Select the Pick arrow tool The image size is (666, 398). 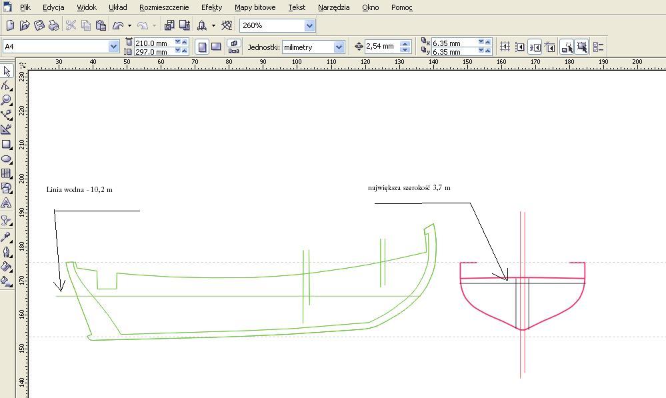click(7, 71)
